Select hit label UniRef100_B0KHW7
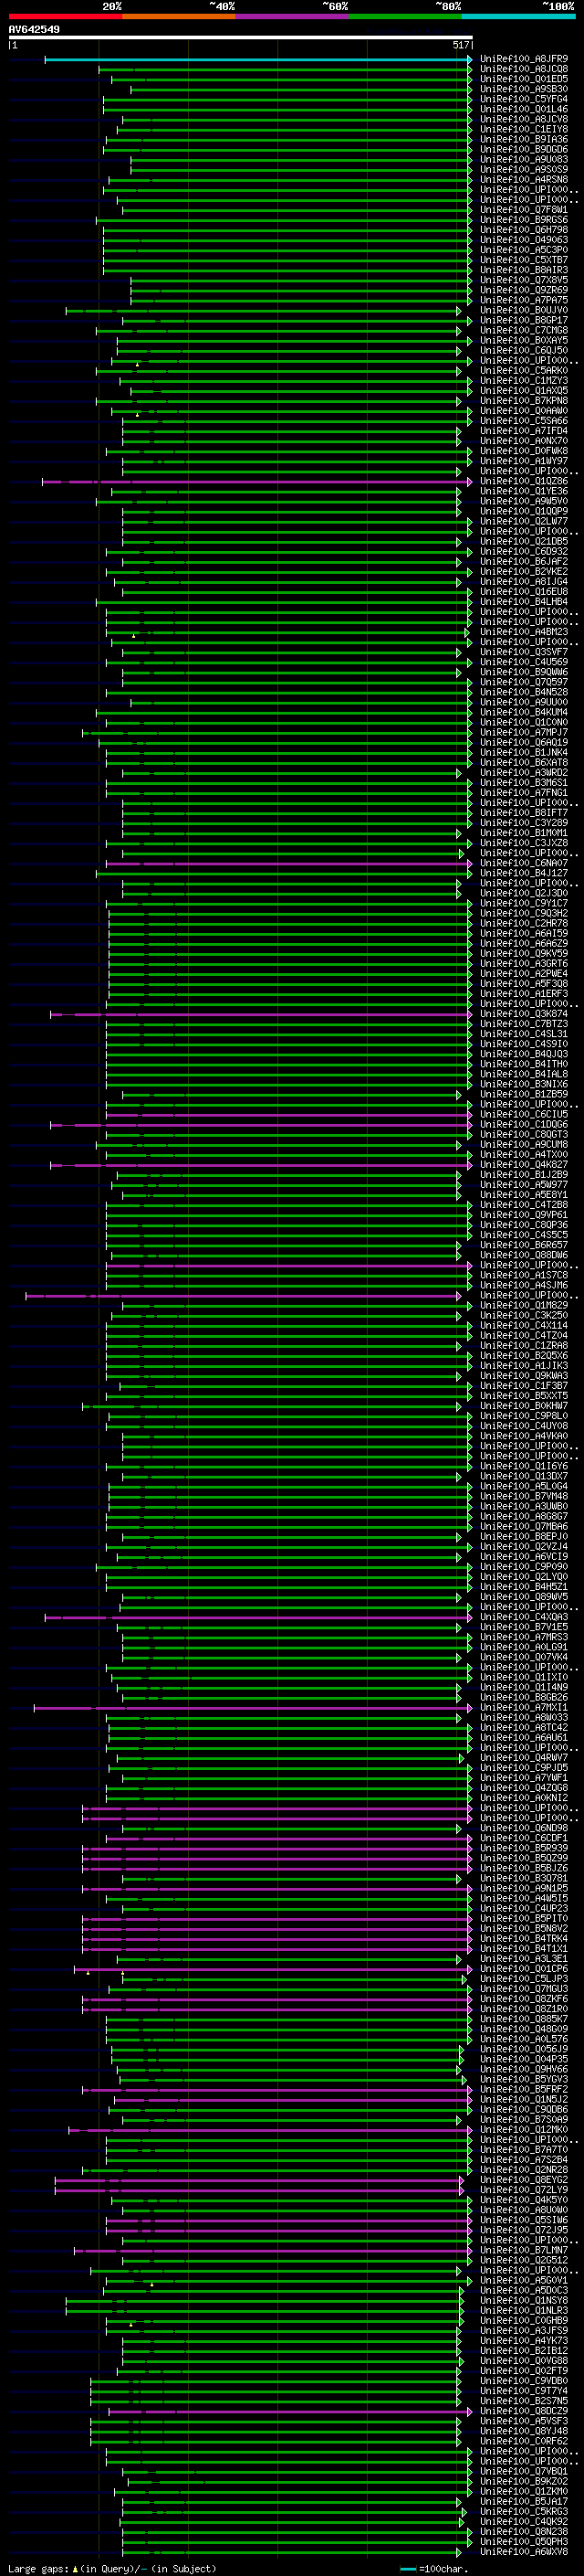This screenshot has width=584, height=2576. point(524,1406)
